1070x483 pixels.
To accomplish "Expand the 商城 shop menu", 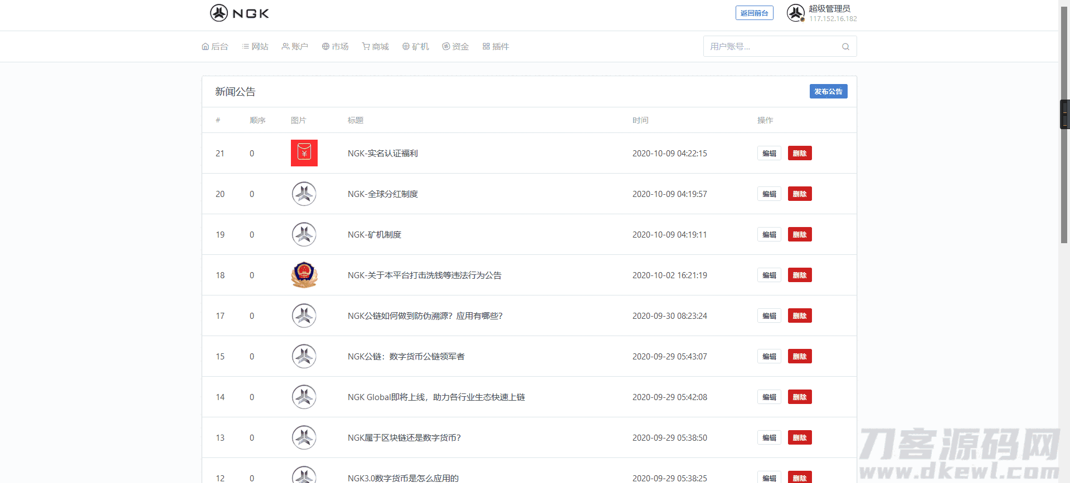I will click(x=375, y=47).
